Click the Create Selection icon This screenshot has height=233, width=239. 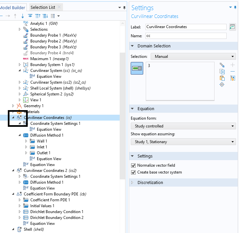click(222, 65)
